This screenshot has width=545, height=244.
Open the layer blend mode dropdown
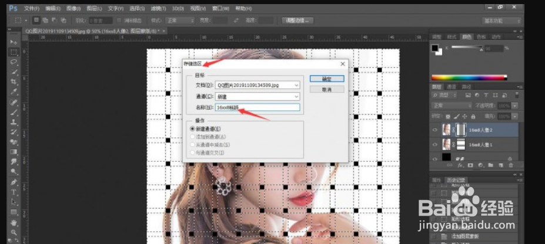click(452, 106)
